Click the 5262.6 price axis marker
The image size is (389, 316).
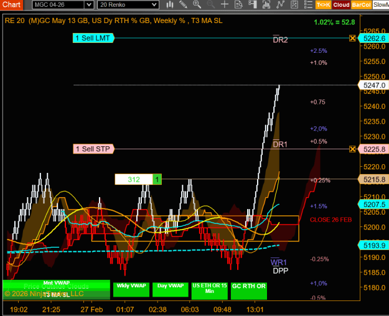[374, 39]
